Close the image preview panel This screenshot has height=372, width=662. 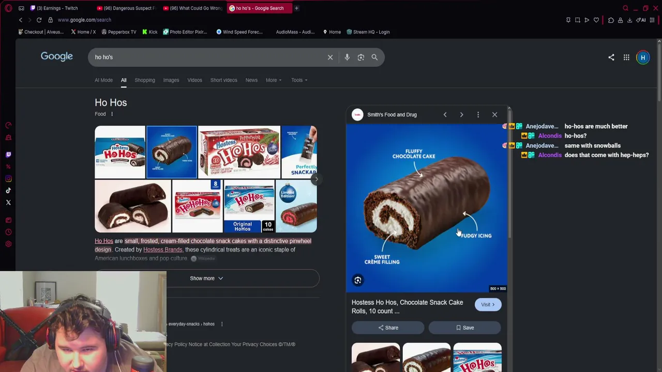click(494, 115)
